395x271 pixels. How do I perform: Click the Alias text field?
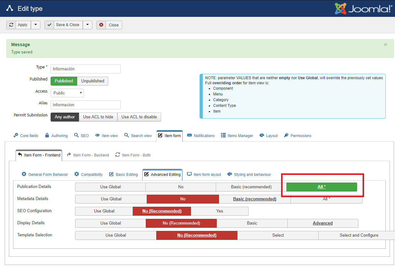[86, 105]
